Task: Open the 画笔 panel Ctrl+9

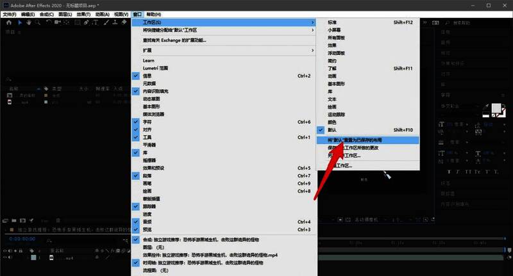Action: point(223,183)
